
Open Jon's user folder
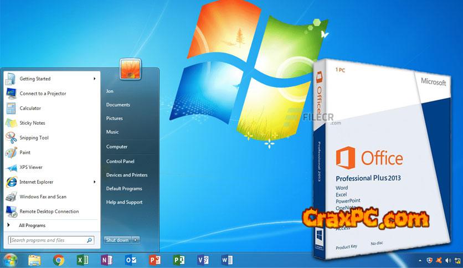[x=110, y=91]
